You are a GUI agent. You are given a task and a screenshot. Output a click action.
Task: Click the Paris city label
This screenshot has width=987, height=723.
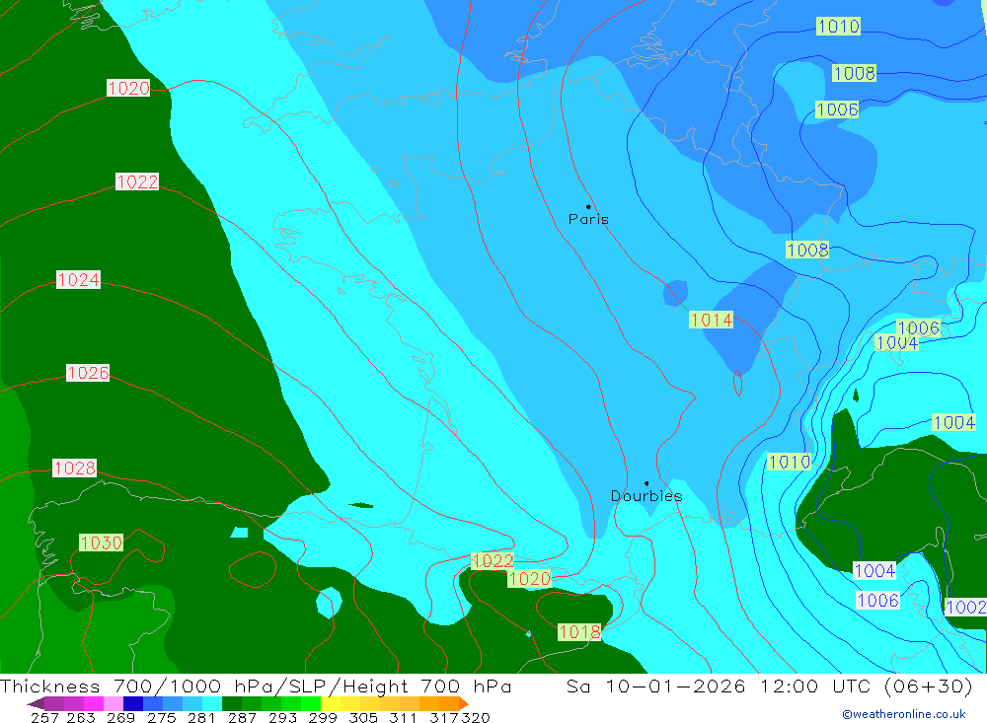(x=588, y=219)
